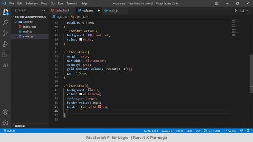
Task: Change indentation Spaces: 4
Action: pos(167,131)
